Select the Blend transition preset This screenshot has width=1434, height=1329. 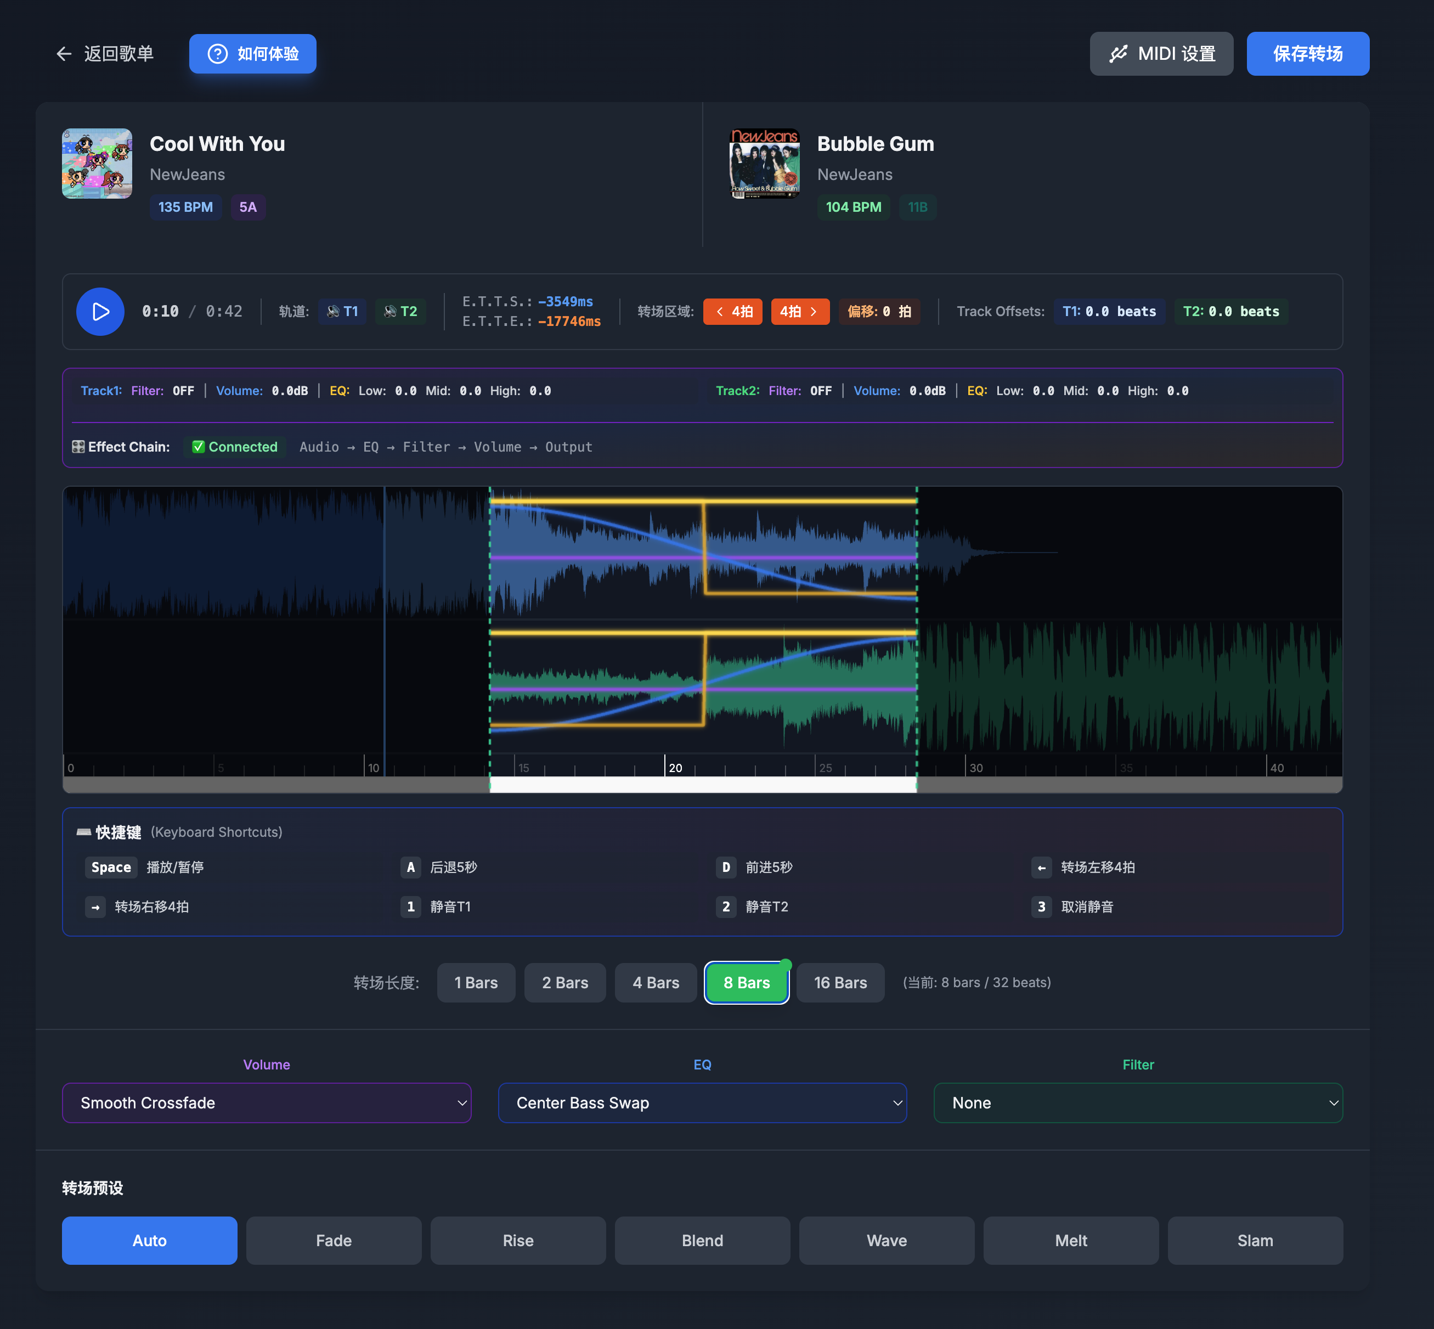702,1241
